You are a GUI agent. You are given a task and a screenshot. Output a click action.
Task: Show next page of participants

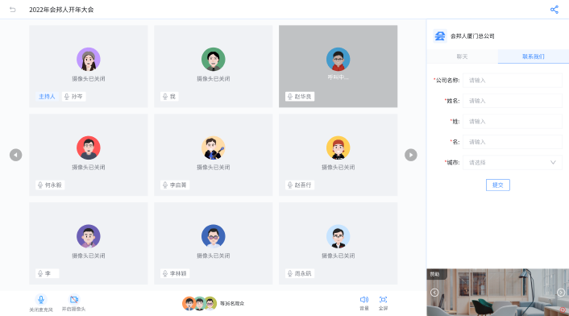click(x=411, y=155)
